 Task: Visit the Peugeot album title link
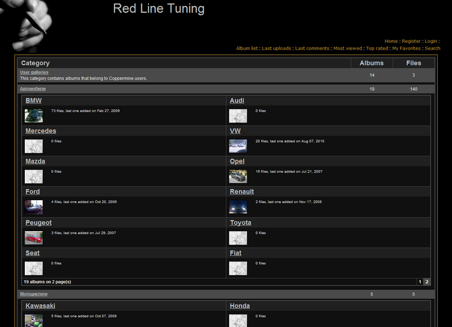38,223
